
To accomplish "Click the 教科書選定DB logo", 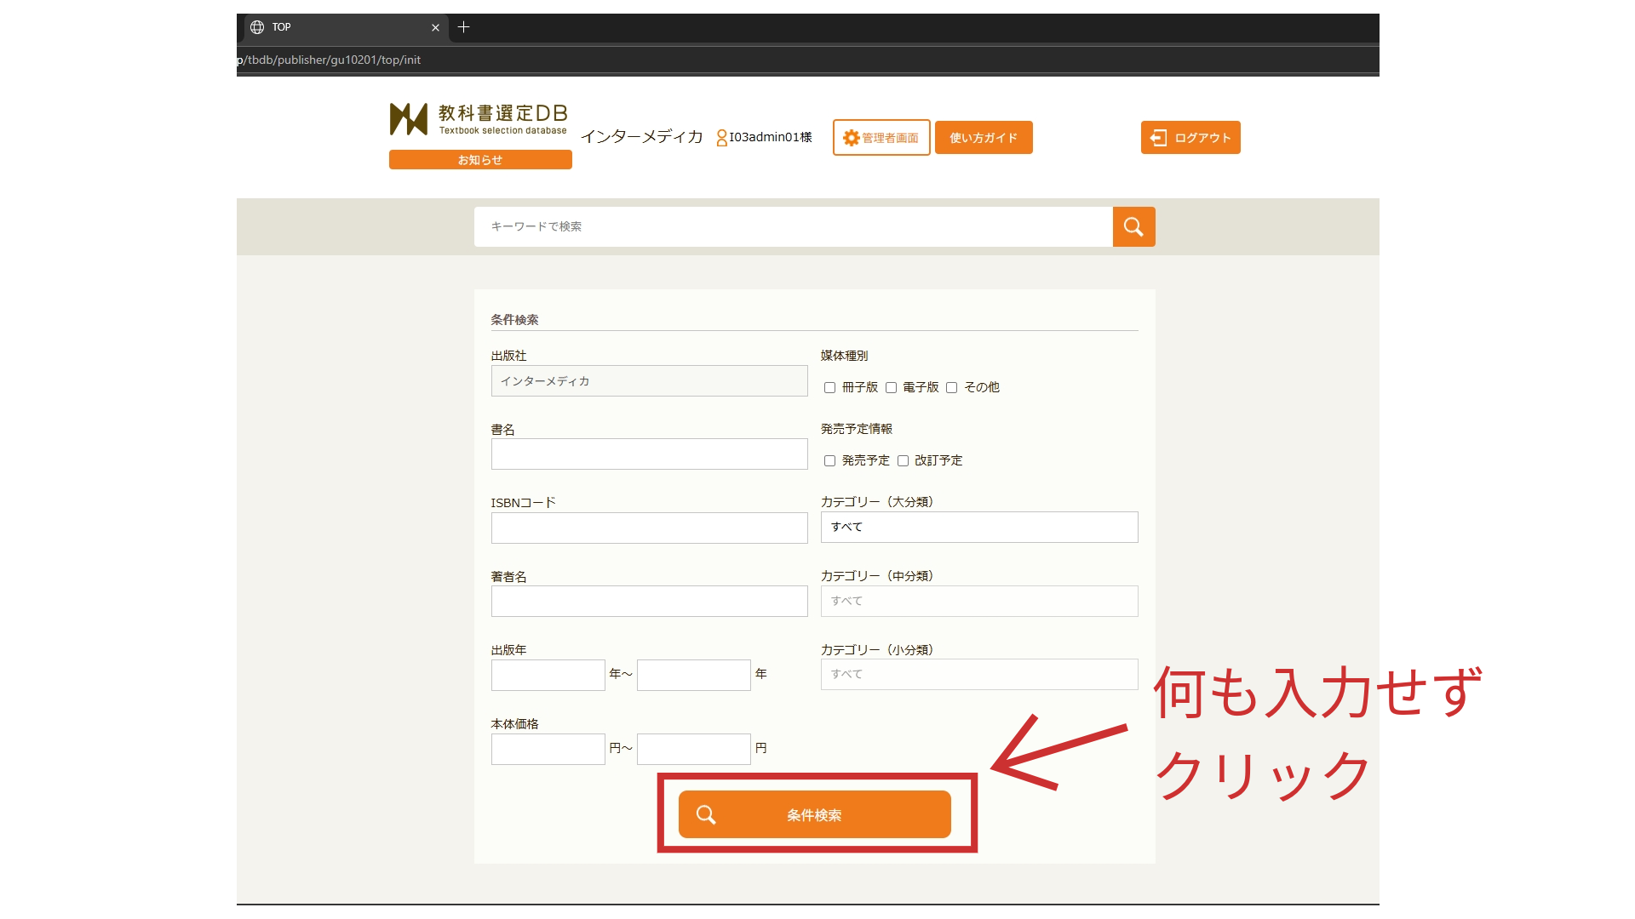I will point(479,120).
